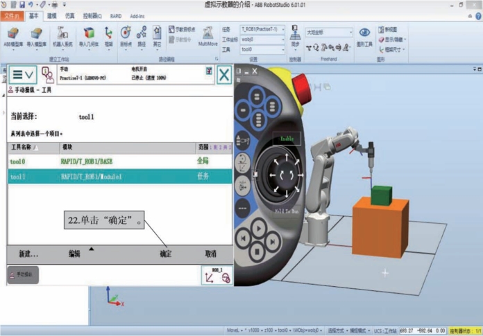Click the 取消 cancel button

point(210,254)
